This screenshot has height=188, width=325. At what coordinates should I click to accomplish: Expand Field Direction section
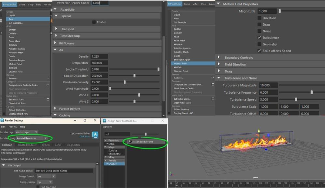click(219, 64)
